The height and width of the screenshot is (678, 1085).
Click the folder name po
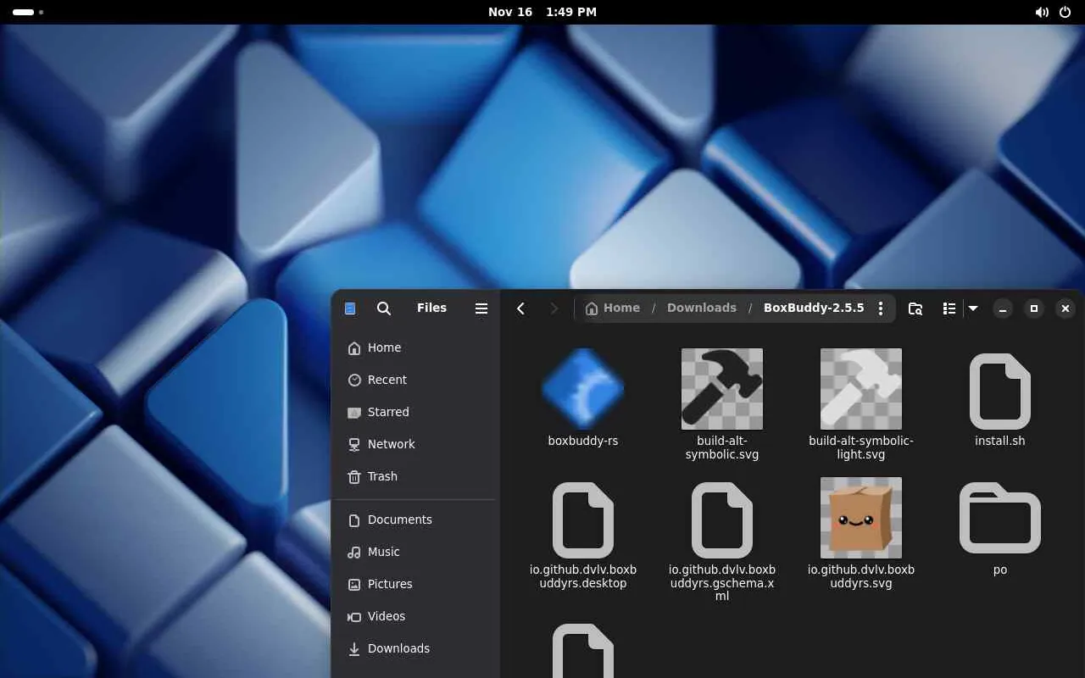point(1000,570)
